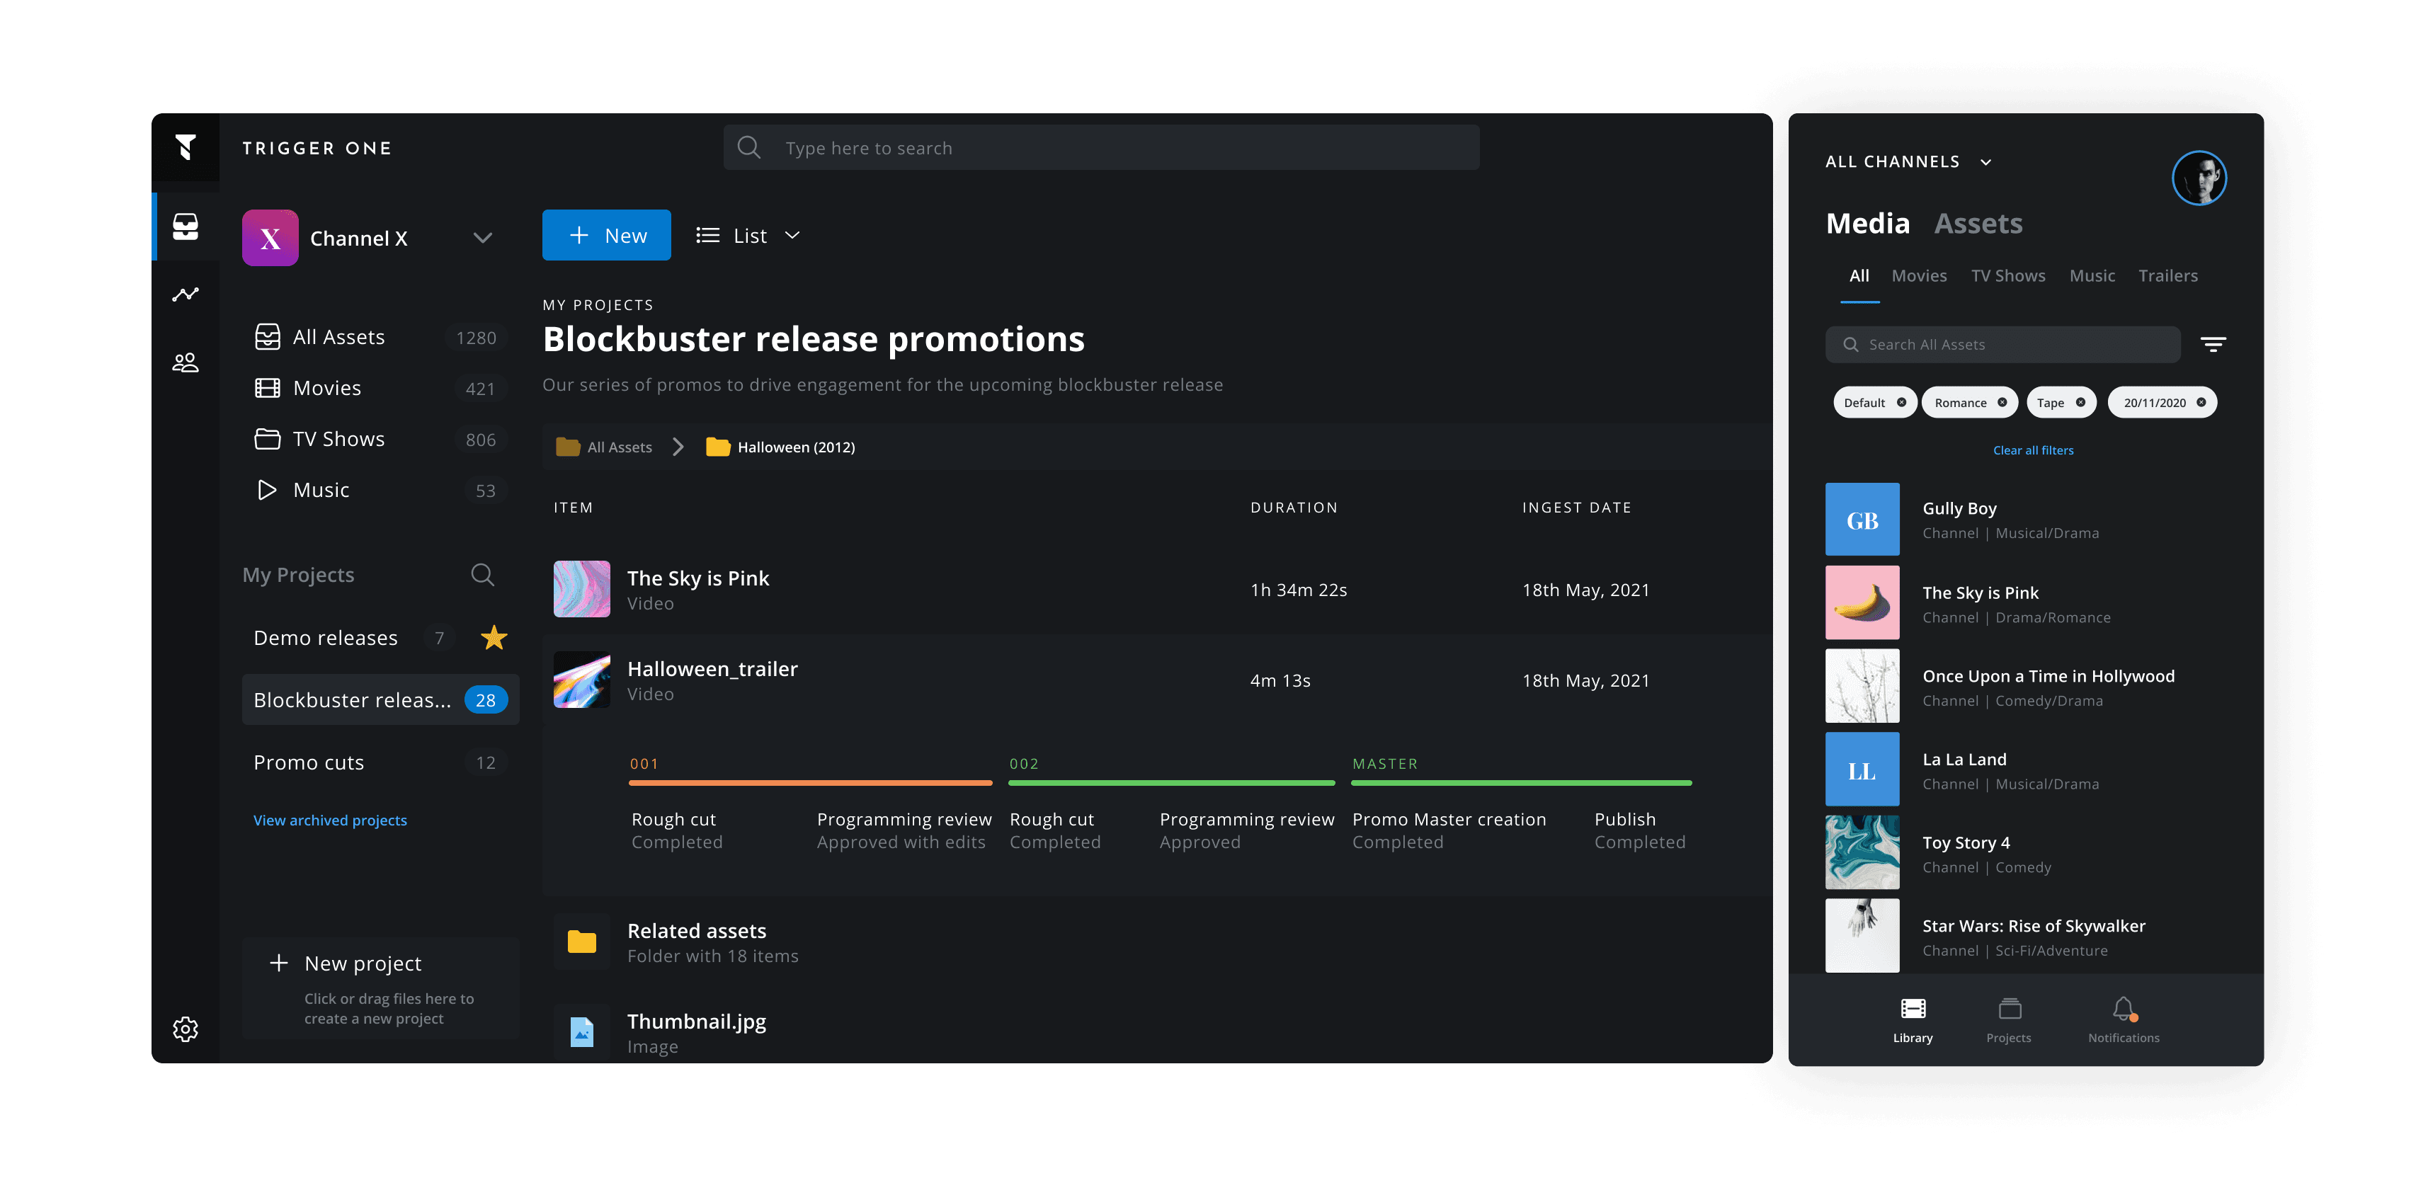
Task: Open Toy Story 4 thumbnail
Action: coord(1862,852)
